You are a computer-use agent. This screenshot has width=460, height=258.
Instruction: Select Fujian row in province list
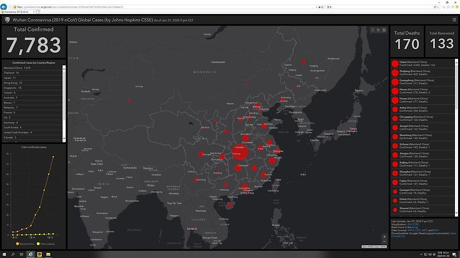pos(422,183)
